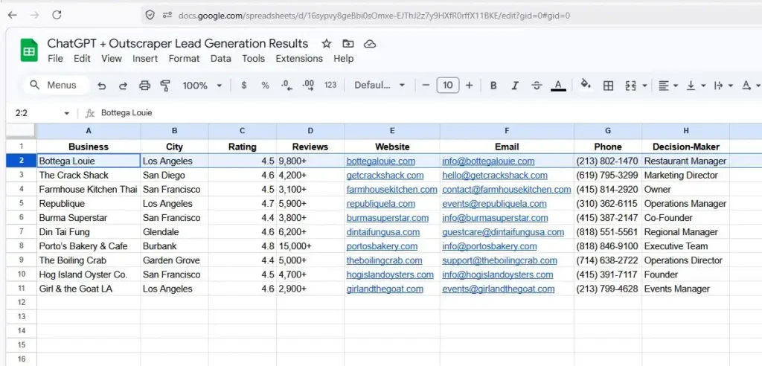Open the Extensions menu

click(x=299, y=59)
